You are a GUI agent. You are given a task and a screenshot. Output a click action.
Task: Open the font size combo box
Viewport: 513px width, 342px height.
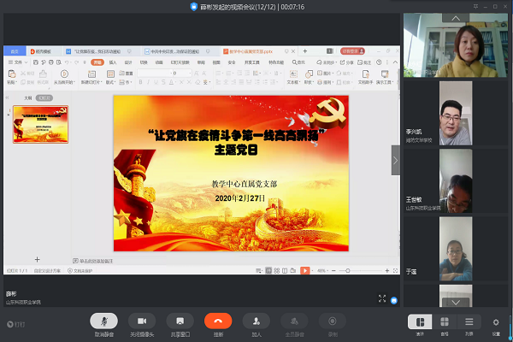coord(181,74)
